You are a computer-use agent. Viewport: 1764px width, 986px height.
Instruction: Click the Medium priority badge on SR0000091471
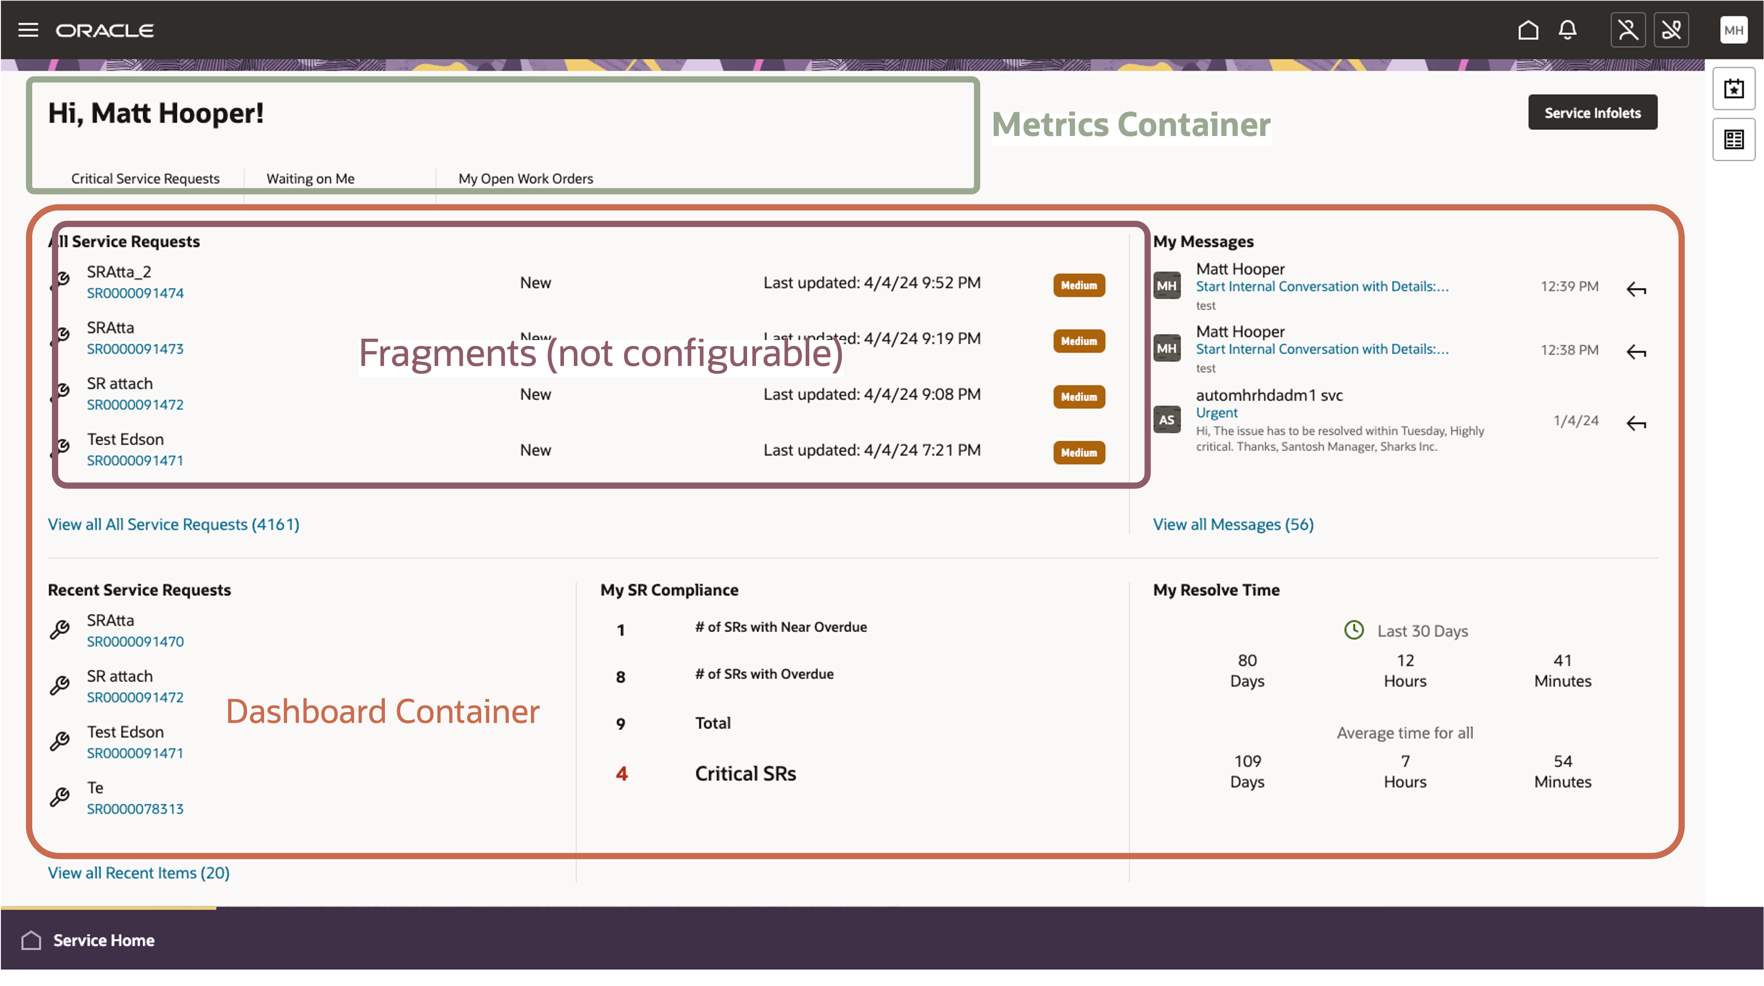(1079, 452)
